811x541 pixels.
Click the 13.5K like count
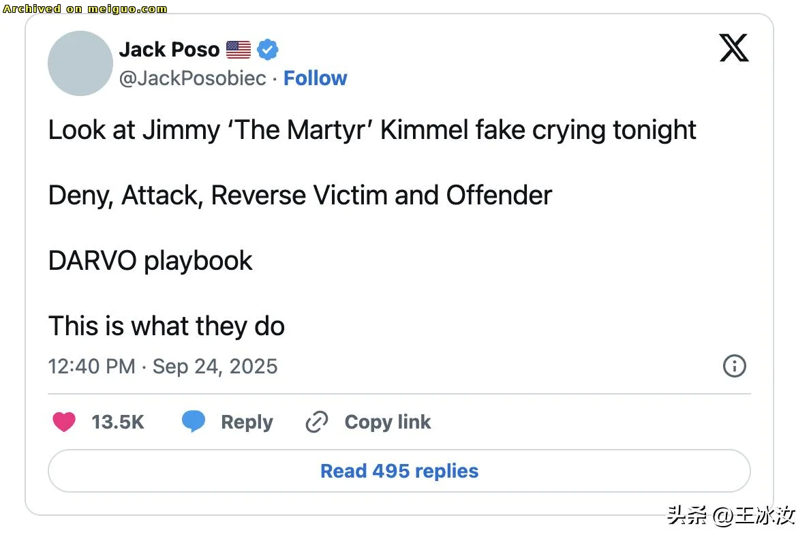(118, 422)
